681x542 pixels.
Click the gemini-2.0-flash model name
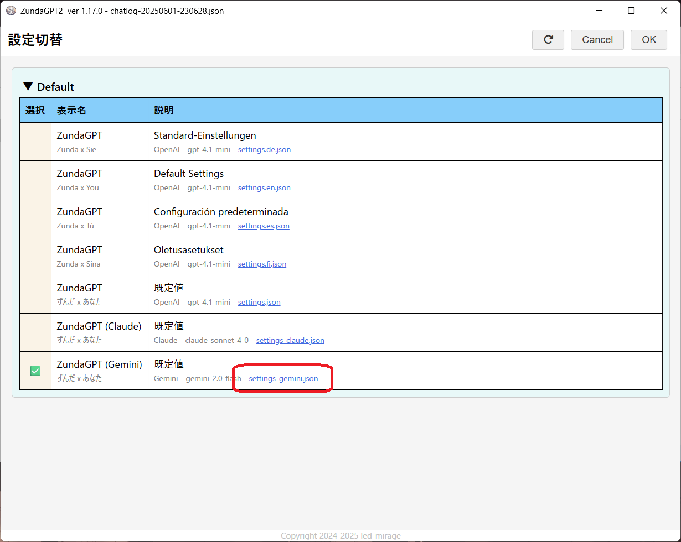[x=214, y=378]
